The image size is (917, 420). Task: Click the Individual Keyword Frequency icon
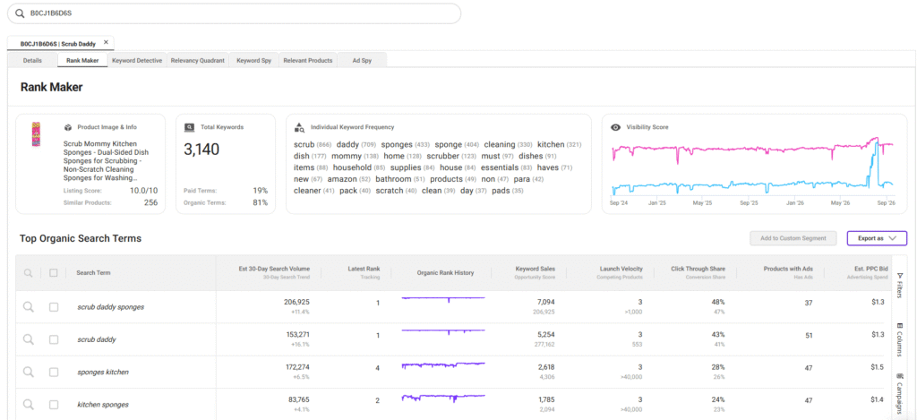(299, 127)
